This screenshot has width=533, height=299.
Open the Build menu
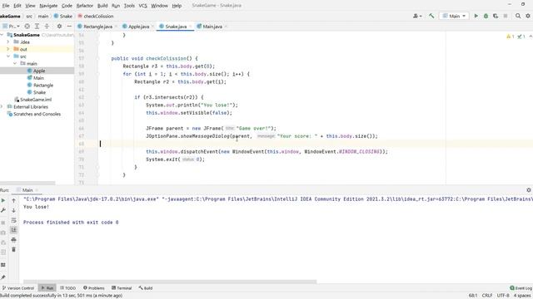pos(102,6)
